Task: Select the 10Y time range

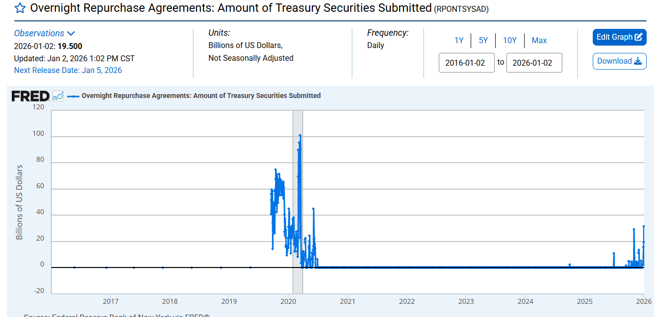Action: coord(510,40)
